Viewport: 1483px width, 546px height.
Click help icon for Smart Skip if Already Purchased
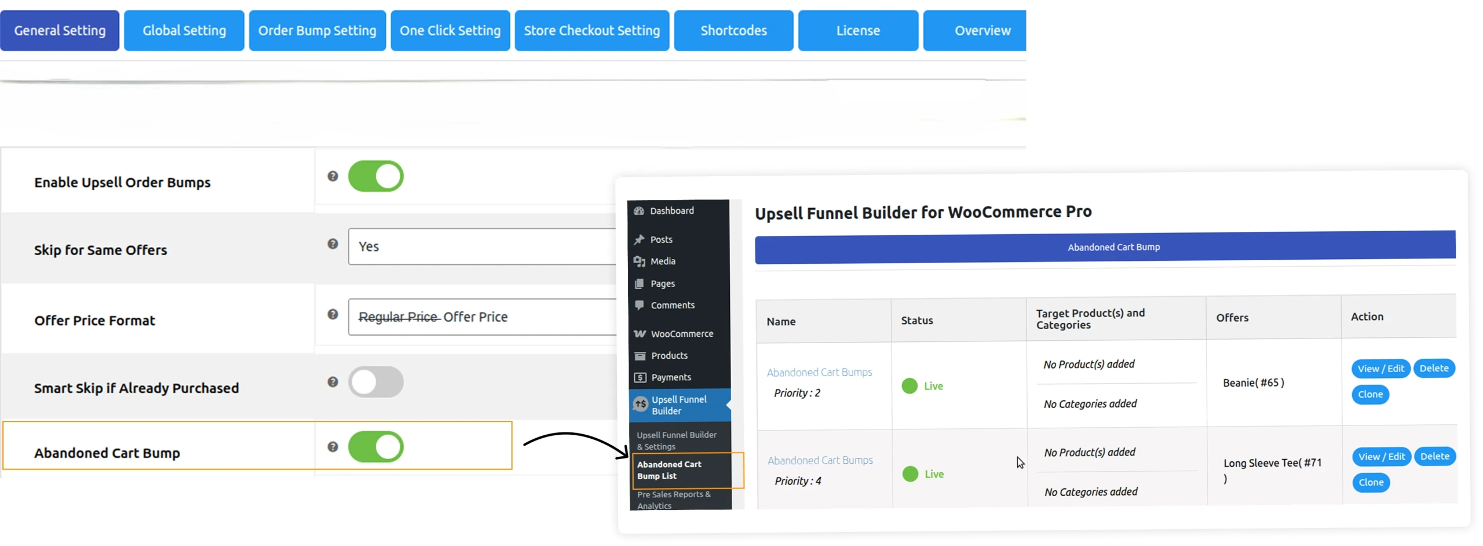pos(333,382)
